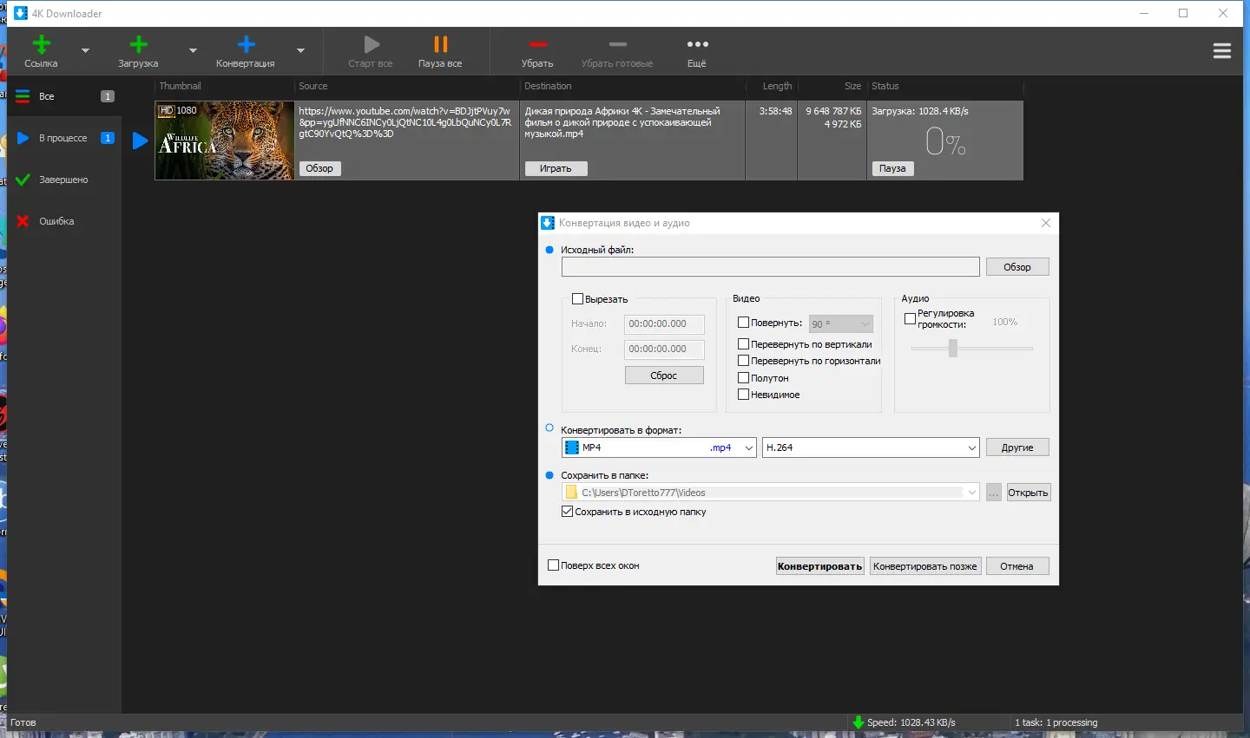1250x738 pixels.
Task: Tick Перевернуть по вертикали
Action: tap(743, 344)
